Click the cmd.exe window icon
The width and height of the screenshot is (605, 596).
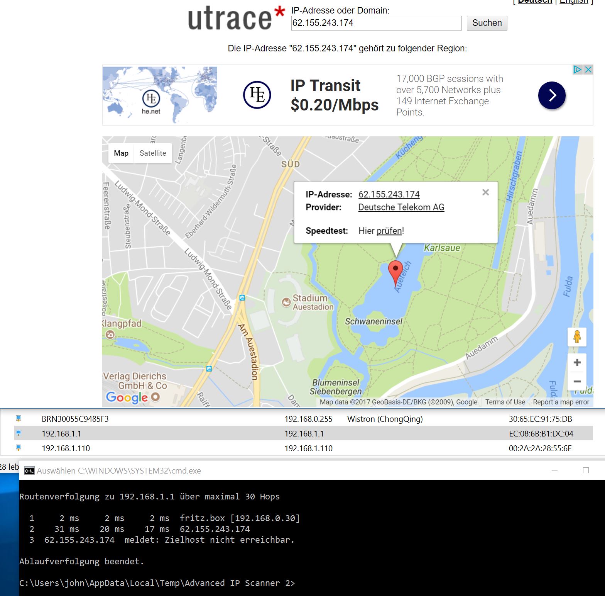(29, 470)
